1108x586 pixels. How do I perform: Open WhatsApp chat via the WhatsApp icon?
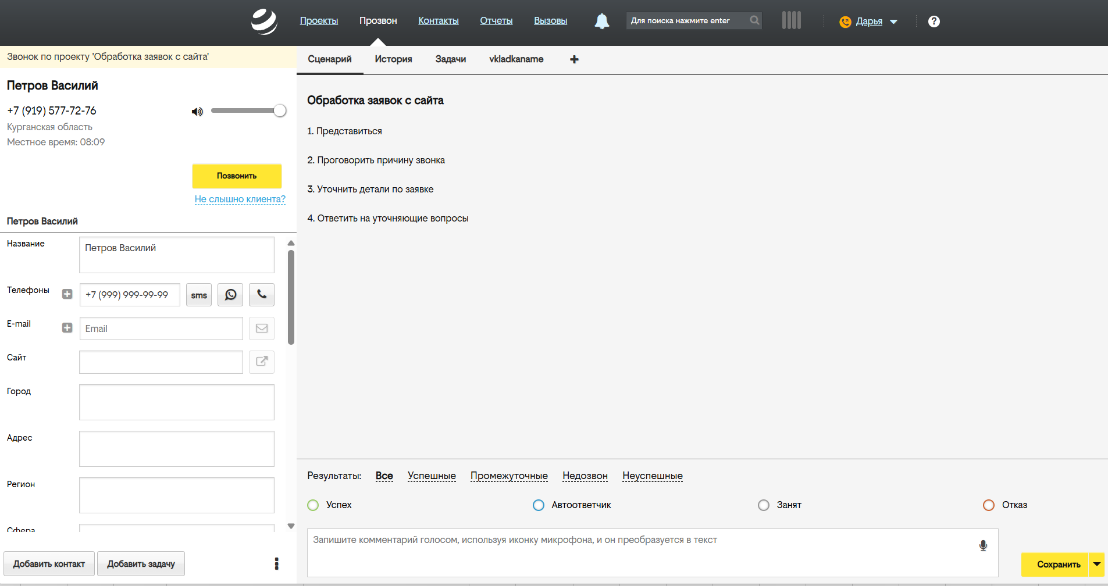(230, 295)
